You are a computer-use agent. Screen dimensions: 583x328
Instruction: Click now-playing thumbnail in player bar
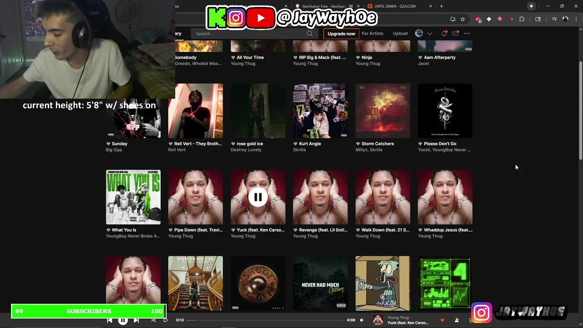pos(378,320)
